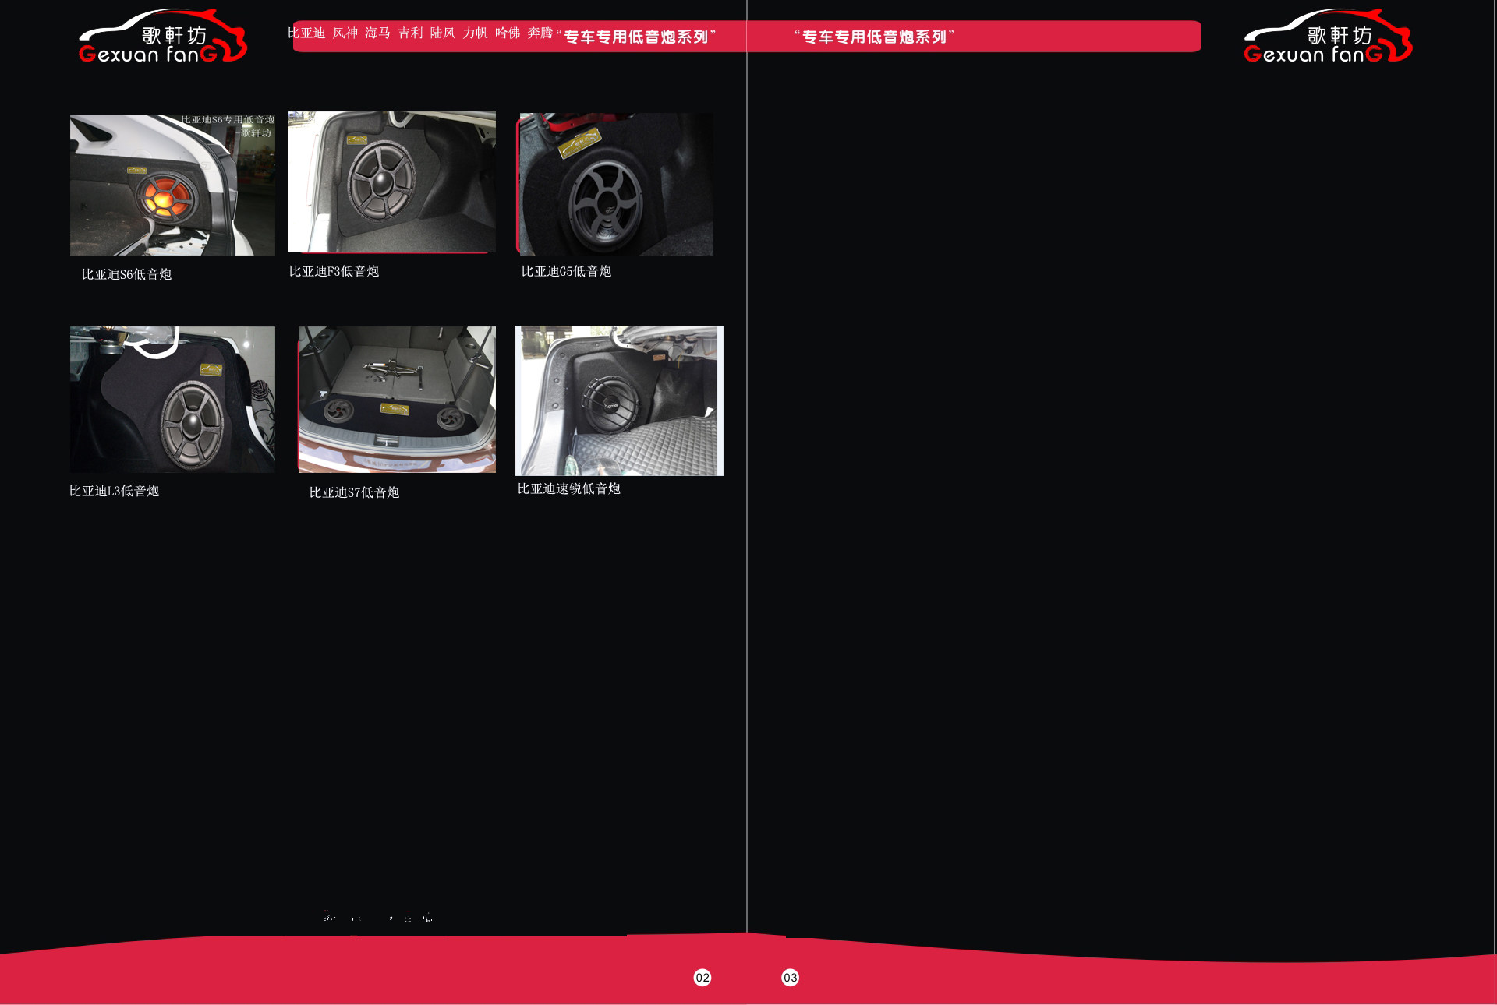Click the brand name 哈佛 in the header
1497x1005 pixels.
[508, 33]
